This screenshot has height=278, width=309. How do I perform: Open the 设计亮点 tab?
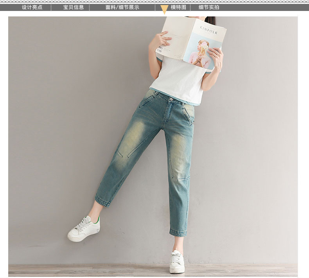[32, 7]
